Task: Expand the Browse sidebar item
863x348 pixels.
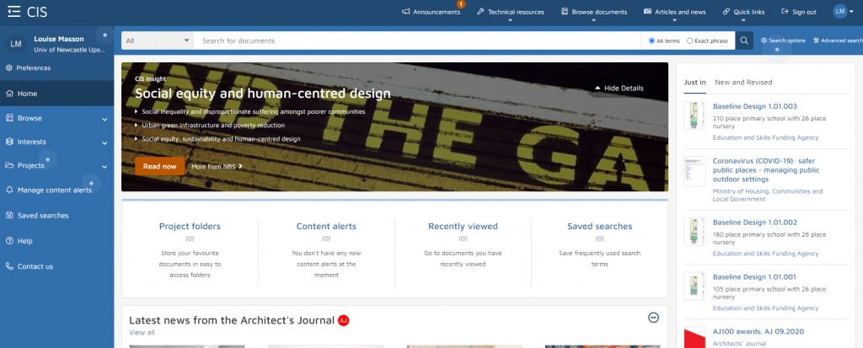Action: point(105,119)
